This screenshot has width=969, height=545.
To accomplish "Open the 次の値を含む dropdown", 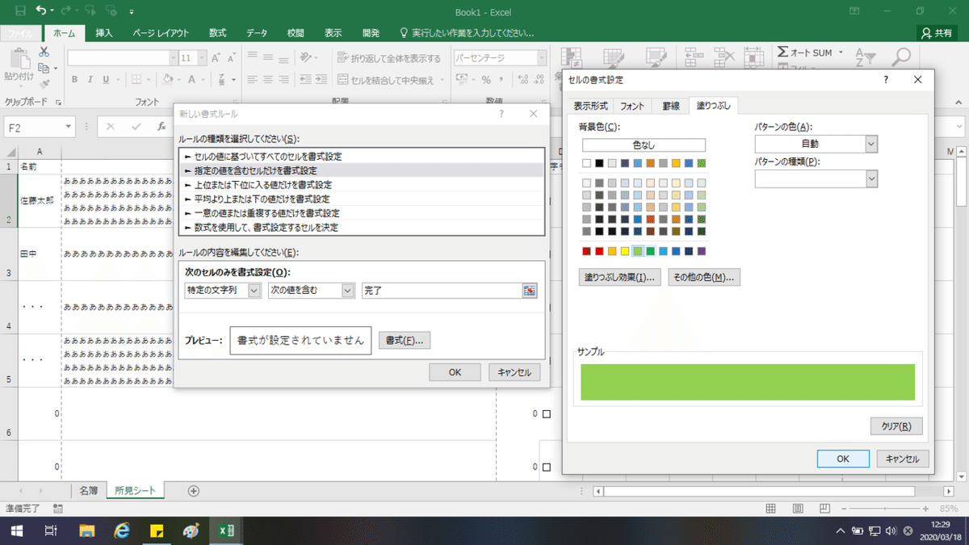I will point(348,291).
